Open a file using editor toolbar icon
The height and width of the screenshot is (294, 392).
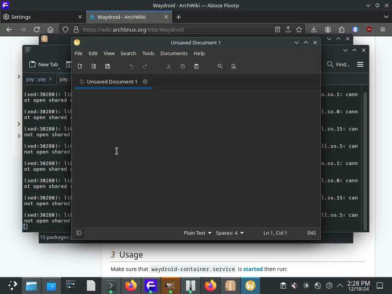[94, 66]
